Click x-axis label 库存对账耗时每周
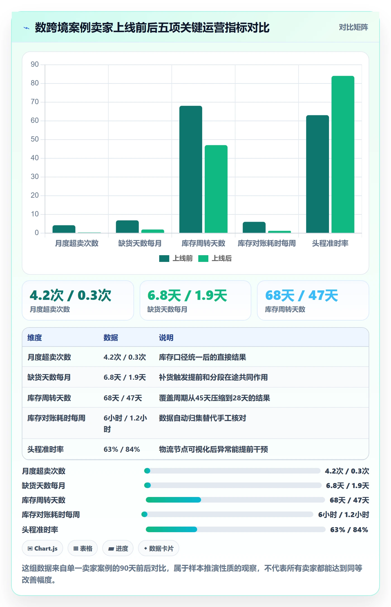391x607 pixels. pyautogui.click(x=267, y=243)
